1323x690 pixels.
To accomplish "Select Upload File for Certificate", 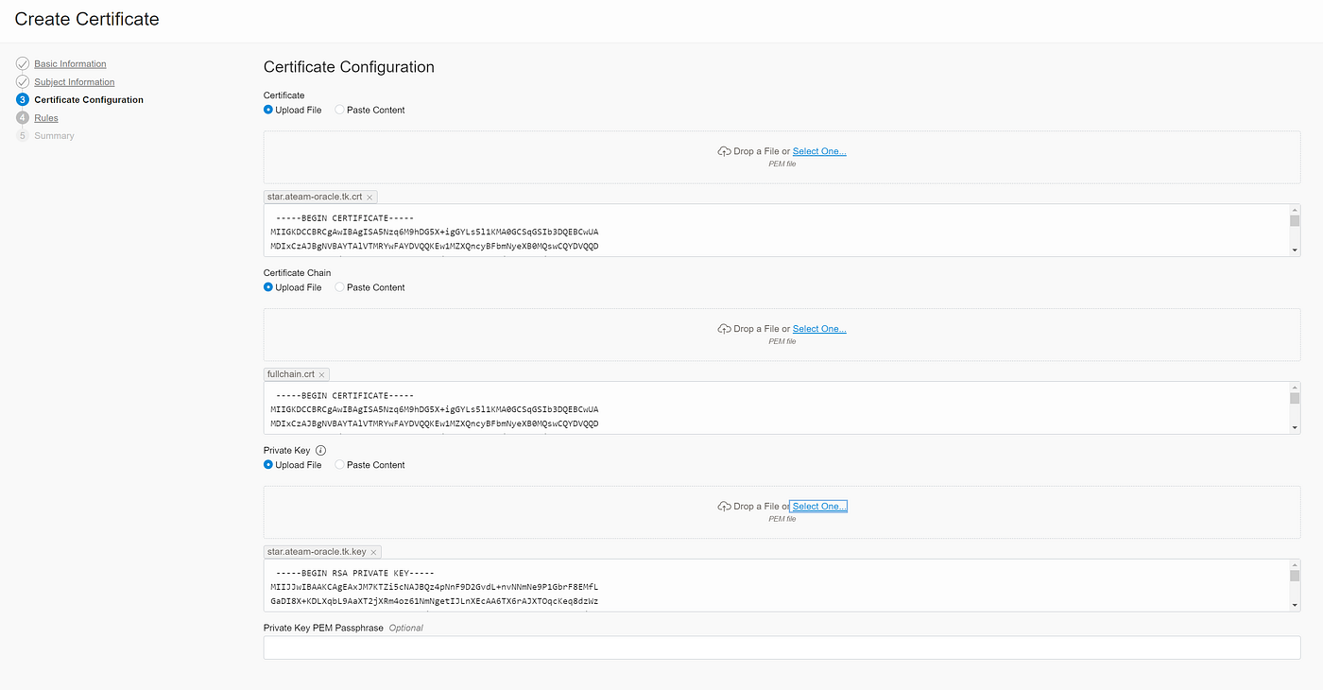I will [268, 111].
